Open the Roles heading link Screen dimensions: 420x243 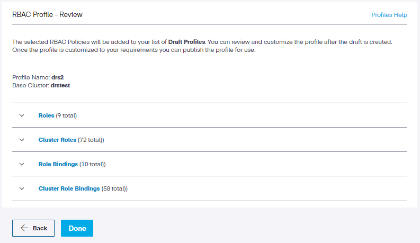pyautogui.click(x=46, y=115)
